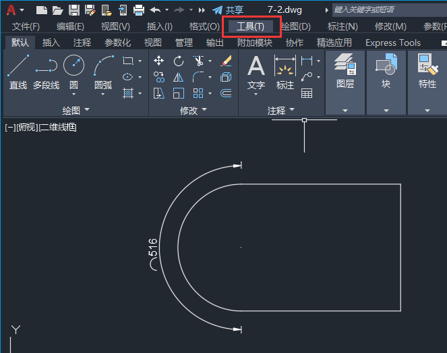Save the drawing with the disk icon
This screenshot has height=353, width=447.
point(74,10)
